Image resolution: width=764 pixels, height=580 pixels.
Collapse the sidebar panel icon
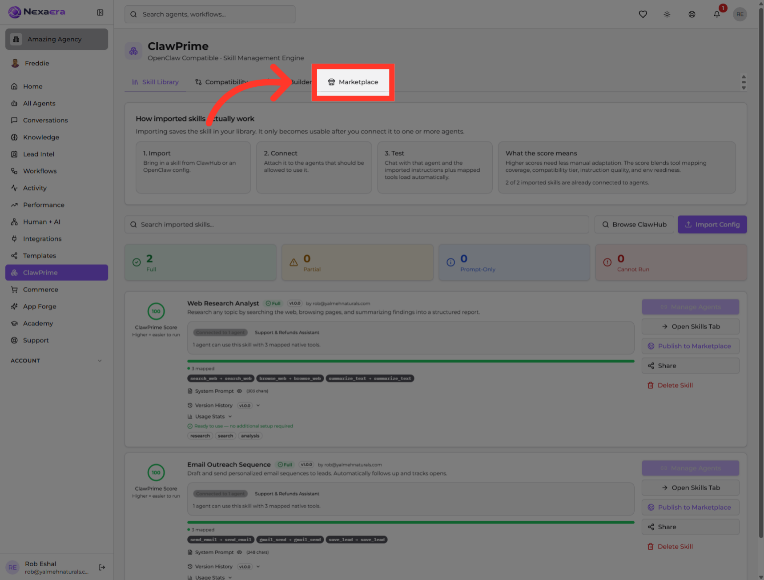pos(100,12)
